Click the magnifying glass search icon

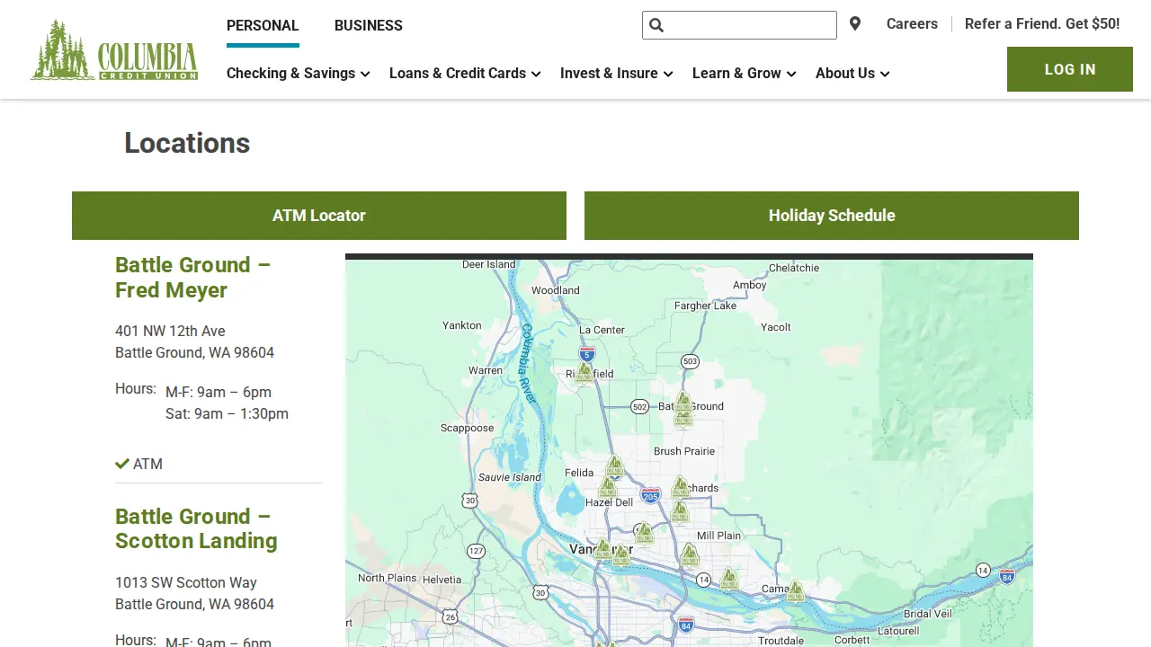(x=656, y=25)
